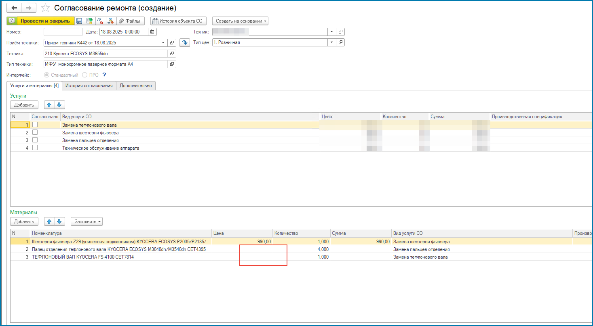Screen dimensions: 593x326
Task: Expand the Приём техники dropdown
Action: point(163,42)
